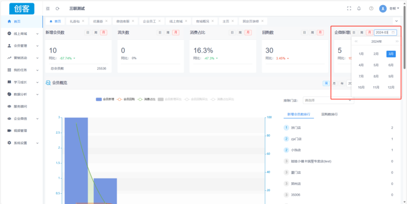The width and height of the screenshot is (407, 204).
Task: Toggle the 会员新增 blue legend series
Action: tap(105, 99)
